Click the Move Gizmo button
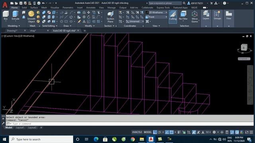 click(194, 17)
